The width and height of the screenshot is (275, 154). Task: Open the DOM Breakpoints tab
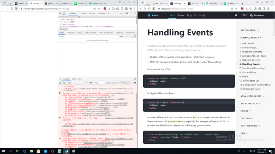click(x=106, y=33)
